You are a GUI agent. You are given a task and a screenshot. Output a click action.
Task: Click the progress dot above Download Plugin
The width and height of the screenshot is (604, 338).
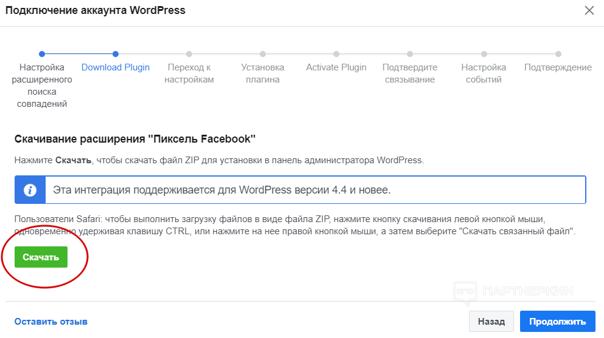(116, 54)
